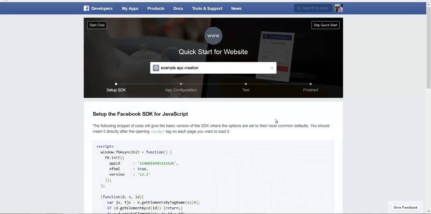Click the app gear icon in name field
431x214 pixels.
tap(156, 68)
